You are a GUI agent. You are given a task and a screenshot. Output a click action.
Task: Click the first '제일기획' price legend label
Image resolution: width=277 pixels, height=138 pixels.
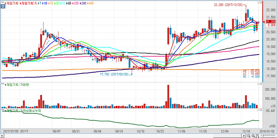pos(12,3)
